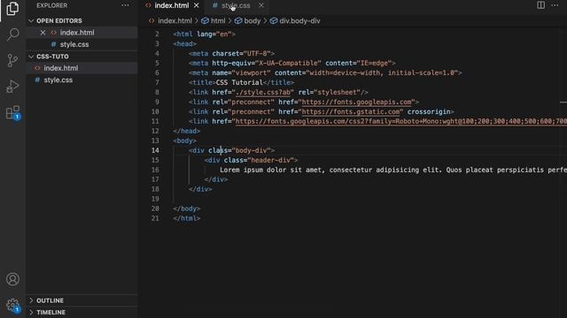Open the Search view icon
The height and width of the screenshot is (318, 567).
coord(12,34)
